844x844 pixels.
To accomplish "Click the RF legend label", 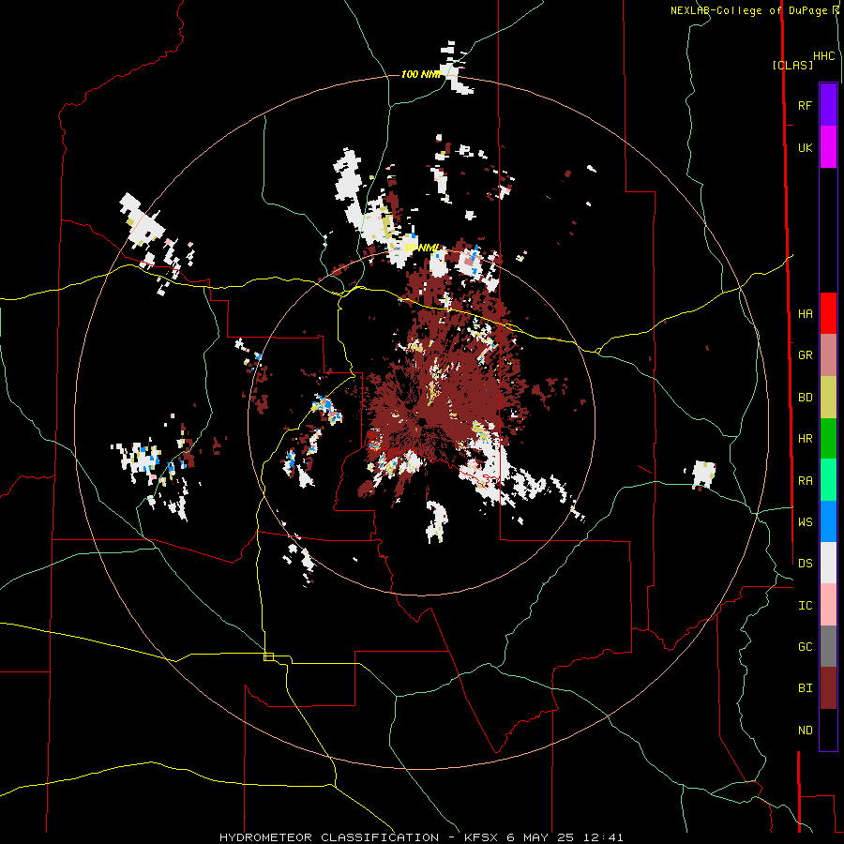I will 805,105.
